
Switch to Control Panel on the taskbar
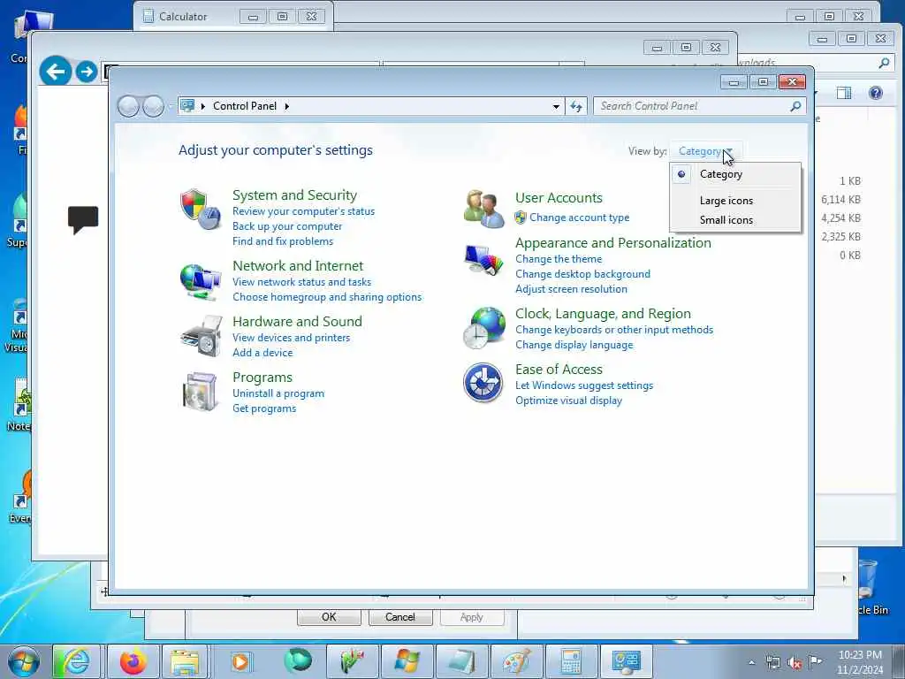click(626, 661)
